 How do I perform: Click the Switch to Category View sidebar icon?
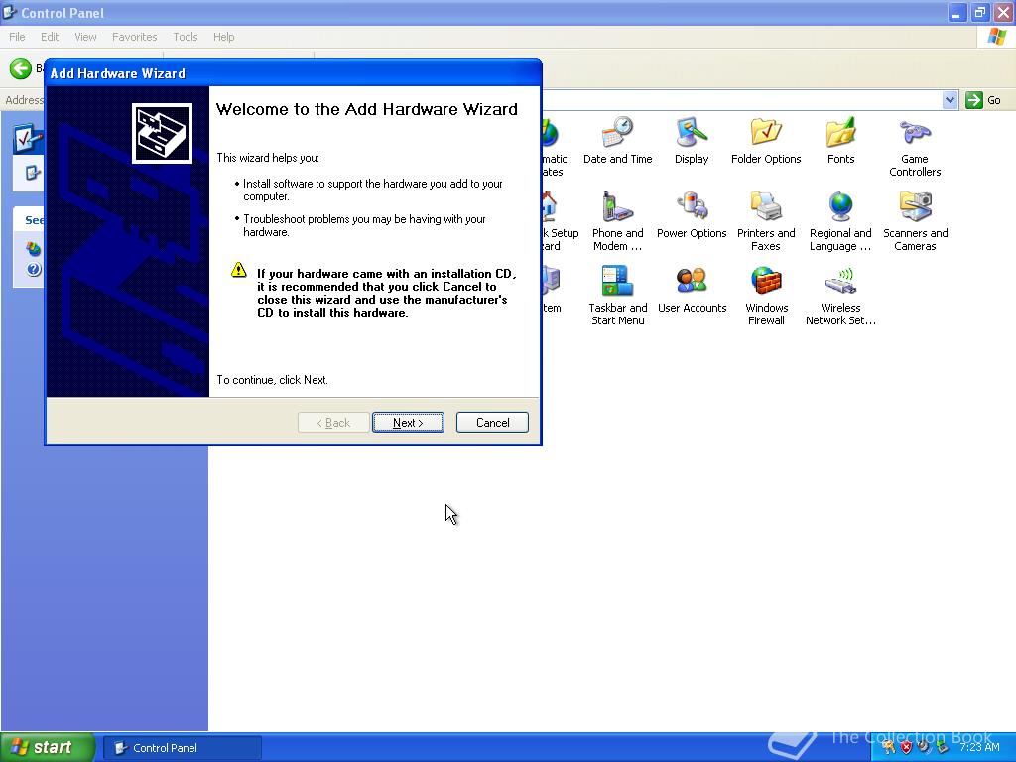pyautogui.click(x=32, y=173)
